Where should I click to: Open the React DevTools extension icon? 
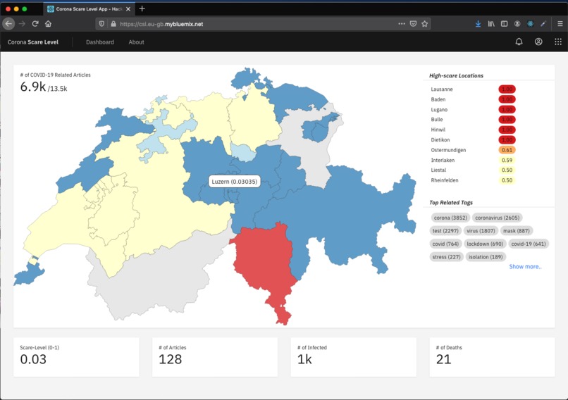click(x=531, y=24)
